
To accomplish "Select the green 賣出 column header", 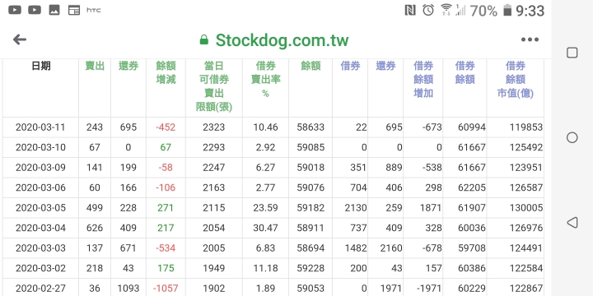I will coord(95,66).
